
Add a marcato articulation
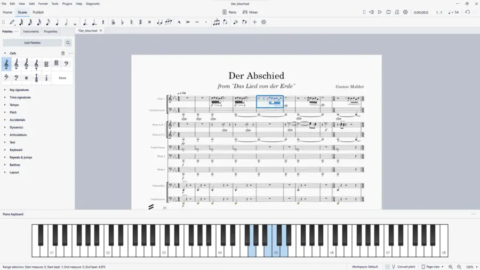coord(179,22)
